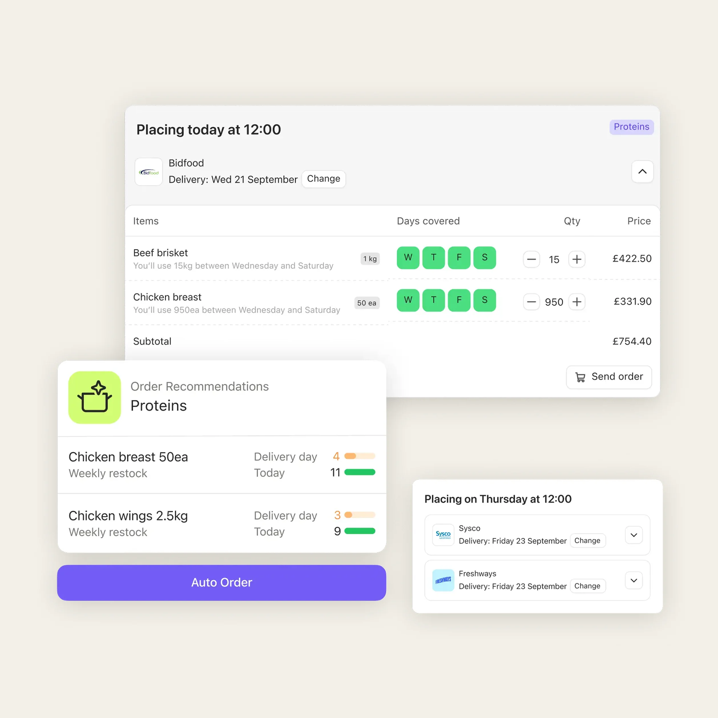Click 'Delivery: Wed 21 September' text
Viewport: 718px width, 718px height.
[233, 179]
